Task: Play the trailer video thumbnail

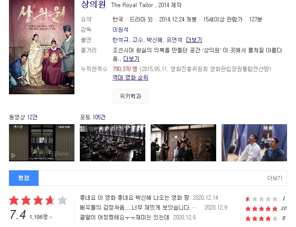Action: coord(42,143)
